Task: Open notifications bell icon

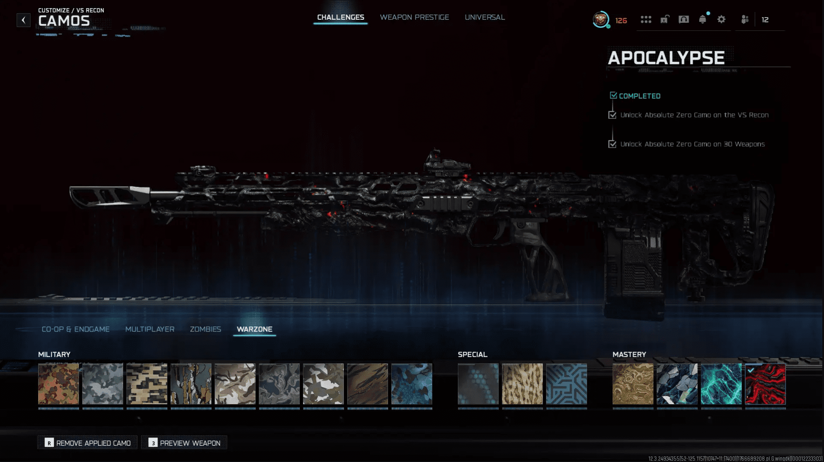Action: tap(703, 20)
